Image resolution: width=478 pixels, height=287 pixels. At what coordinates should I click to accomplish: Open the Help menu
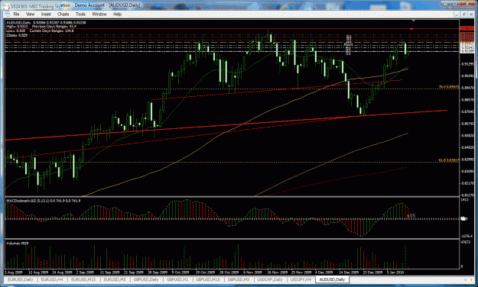117,14
